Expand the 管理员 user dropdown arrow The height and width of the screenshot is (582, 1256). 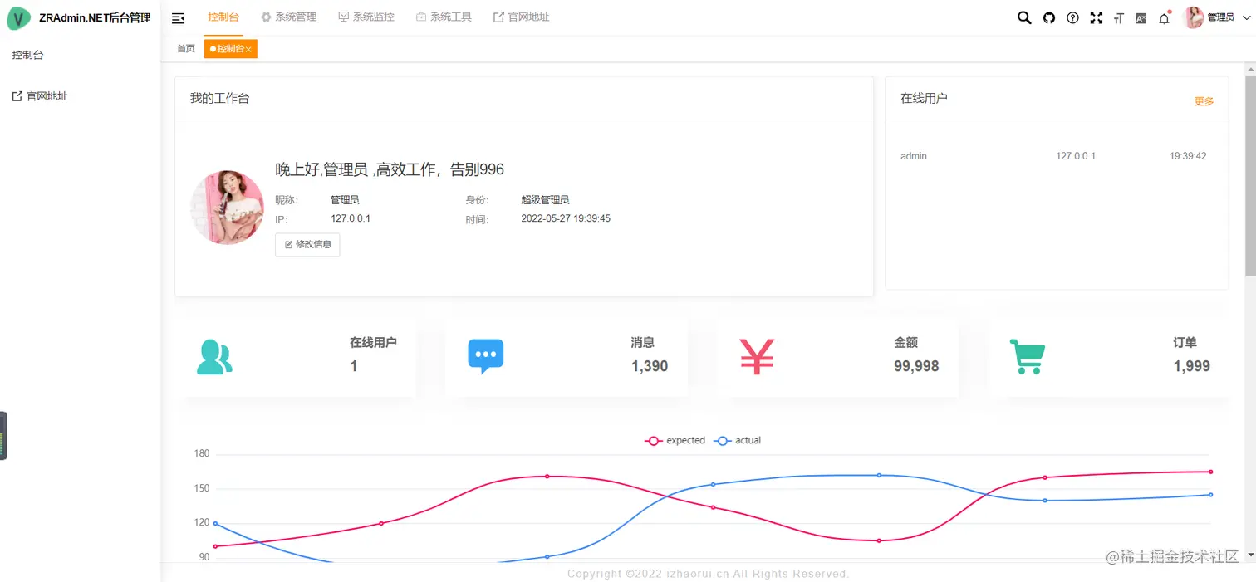pyautogui.click(x=1245, y=17)
